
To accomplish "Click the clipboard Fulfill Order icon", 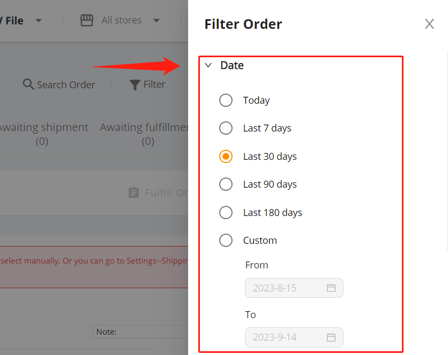I will click(x=133, y=192).
